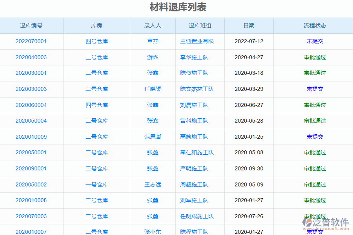
Task: Click the 日期 column header to sort
Action: (x=249, y=25)
